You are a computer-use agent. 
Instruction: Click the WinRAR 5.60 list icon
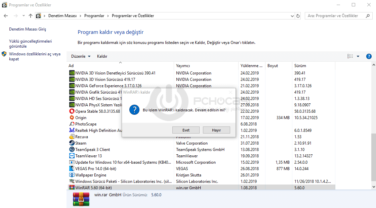72,188
